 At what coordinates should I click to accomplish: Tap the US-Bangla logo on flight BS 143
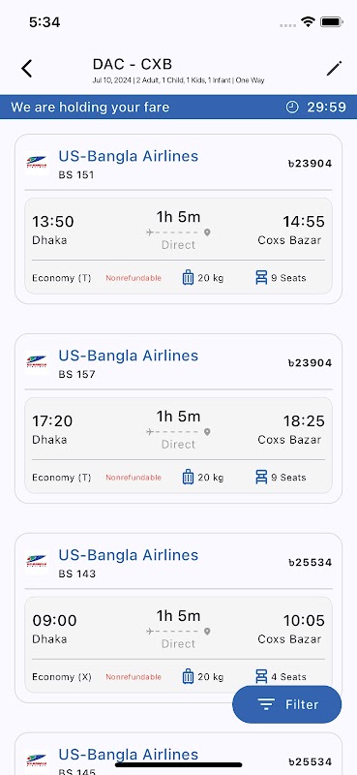tap(37, 562)
